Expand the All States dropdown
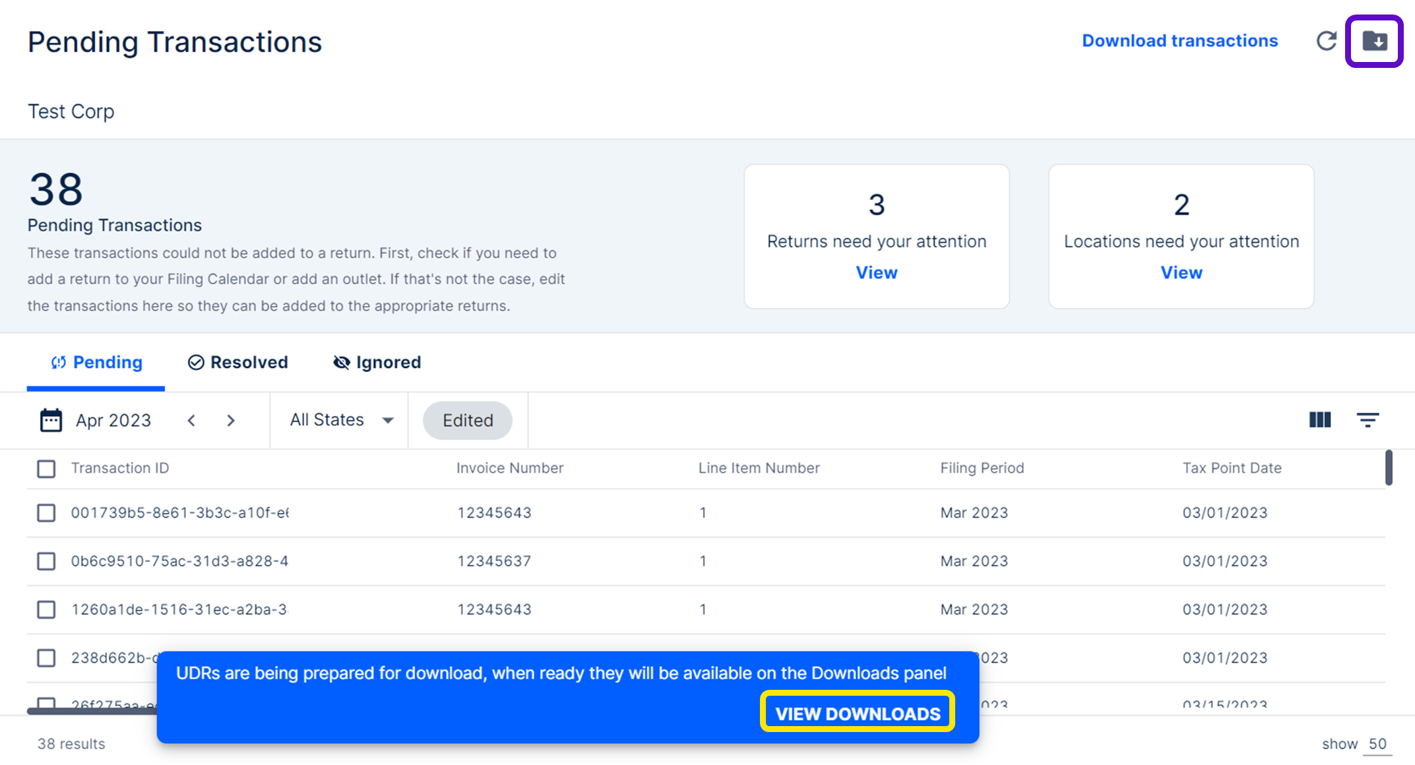This screenshot has height=765, width=1415. (x=341, y=420)
